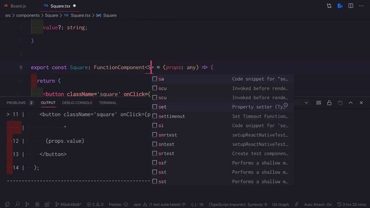Click the snippet icon beside 'srtest'
370x208 pixels.
point(154,153)
